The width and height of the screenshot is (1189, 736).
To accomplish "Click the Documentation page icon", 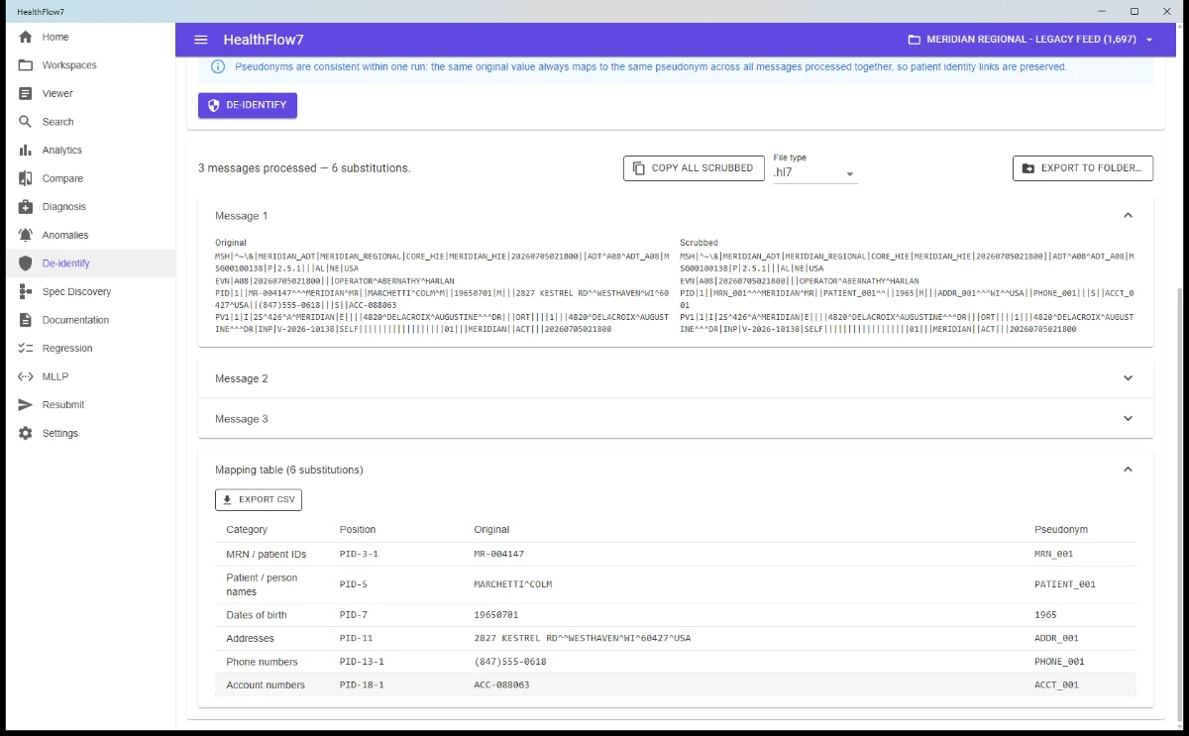I will point(26,320).
